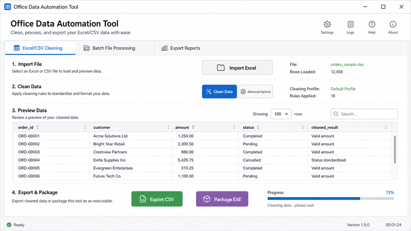Sort the status column
The height and width of the screenshot is (231, 411).
[x=258, y=127]
